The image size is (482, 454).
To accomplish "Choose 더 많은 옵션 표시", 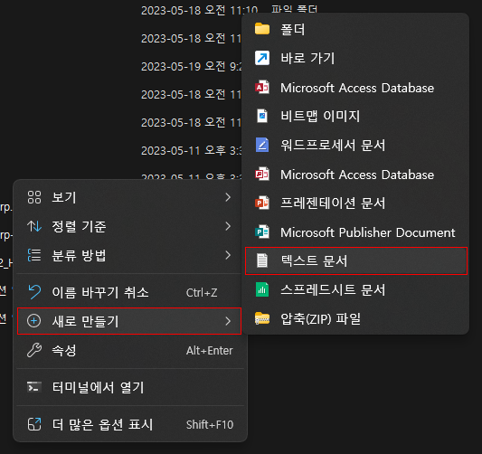I will pyautogui.click(x=129, y=424).
